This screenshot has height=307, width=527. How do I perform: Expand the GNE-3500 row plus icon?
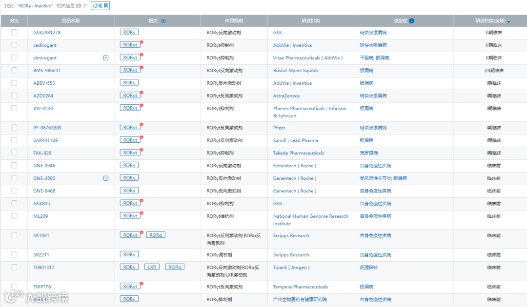106,178
